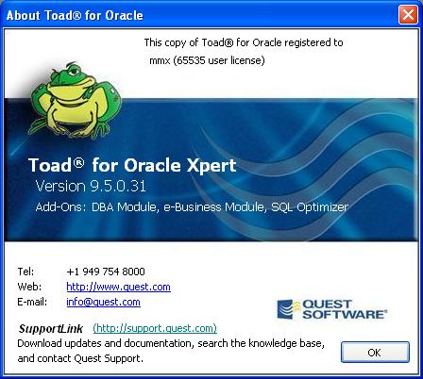
Task: Click the Toad frog mascot logo
Action: (75, 100)
